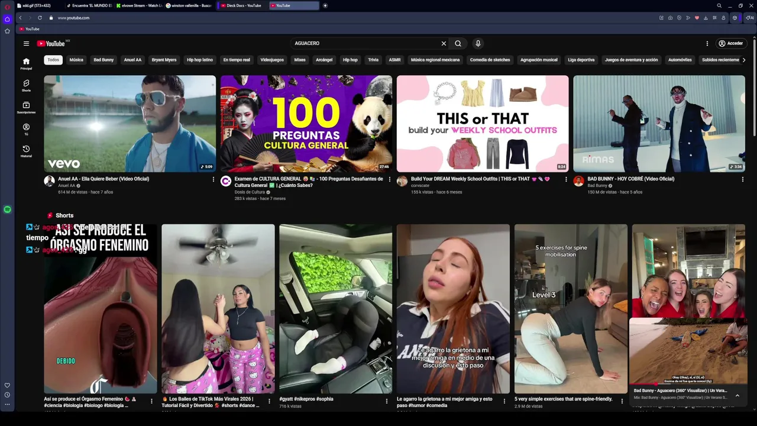Open menu for Bailes de TikTok short
The width and height of the screenshot is (757, 426).
(269, 401)
